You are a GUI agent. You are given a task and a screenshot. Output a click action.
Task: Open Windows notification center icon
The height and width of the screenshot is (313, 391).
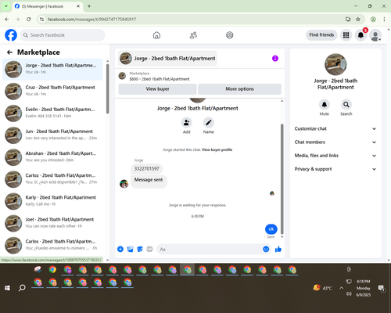[x=382, y=288]
